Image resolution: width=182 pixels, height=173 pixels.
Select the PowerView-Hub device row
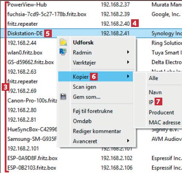(x=91, y=5)
